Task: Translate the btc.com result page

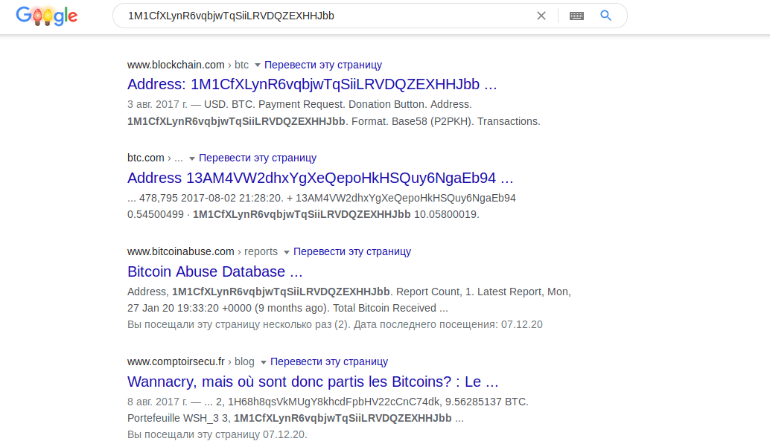Action: [x=258, y=158]
